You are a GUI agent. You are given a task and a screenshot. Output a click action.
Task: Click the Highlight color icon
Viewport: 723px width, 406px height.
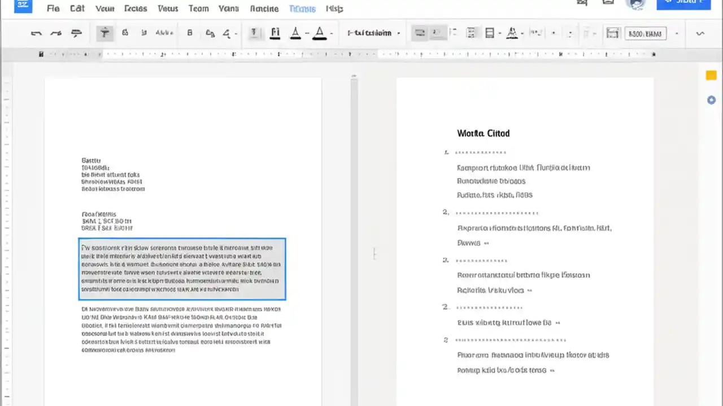319,33
